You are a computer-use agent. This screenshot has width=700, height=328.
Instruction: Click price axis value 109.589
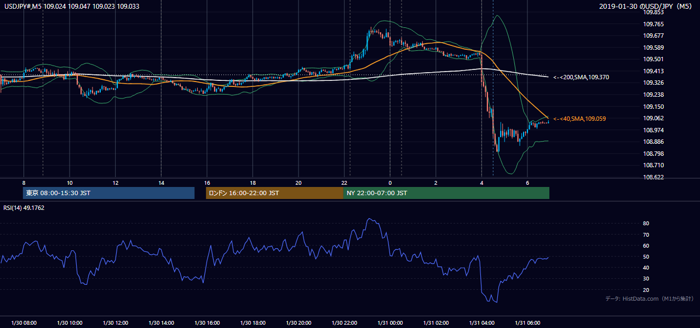coord(653,48)
